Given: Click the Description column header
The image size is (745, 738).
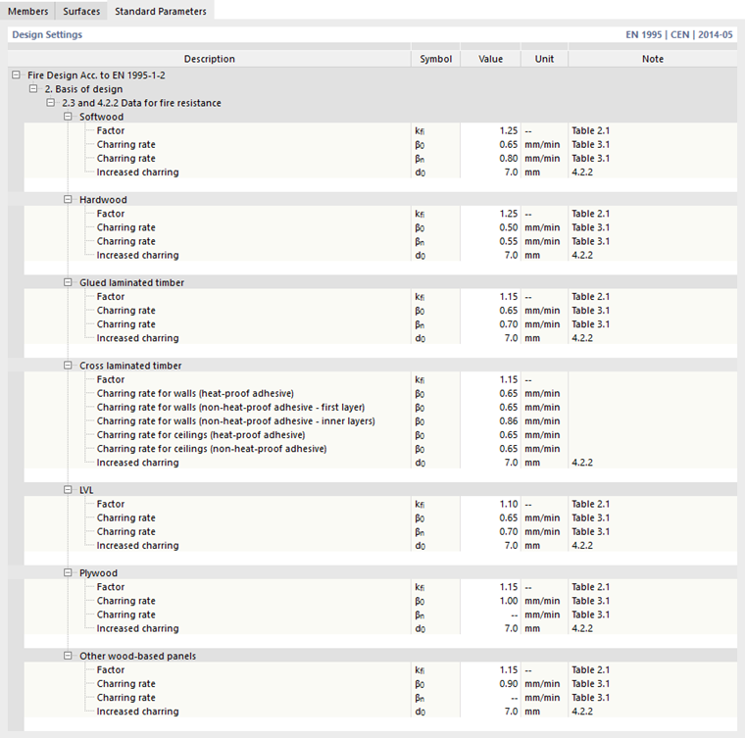Looking at the screenshot, I should click(209, 59).
